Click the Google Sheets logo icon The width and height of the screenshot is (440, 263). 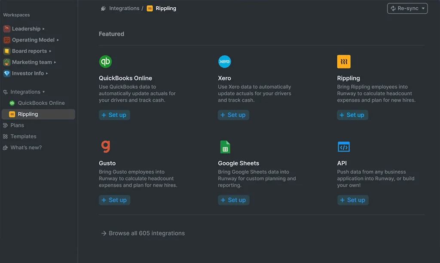tap(225, 147)
